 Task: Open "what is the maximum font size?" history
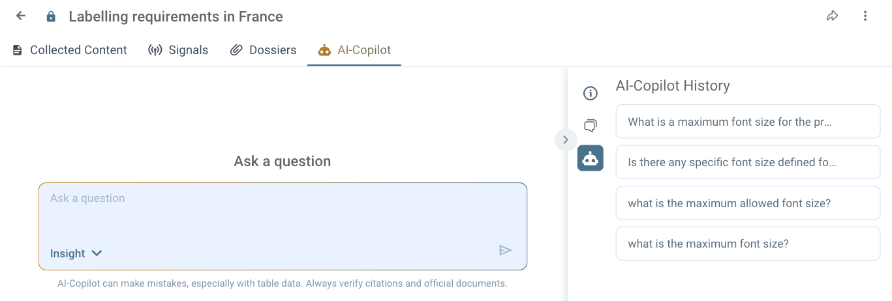click(x=748, y=244)
